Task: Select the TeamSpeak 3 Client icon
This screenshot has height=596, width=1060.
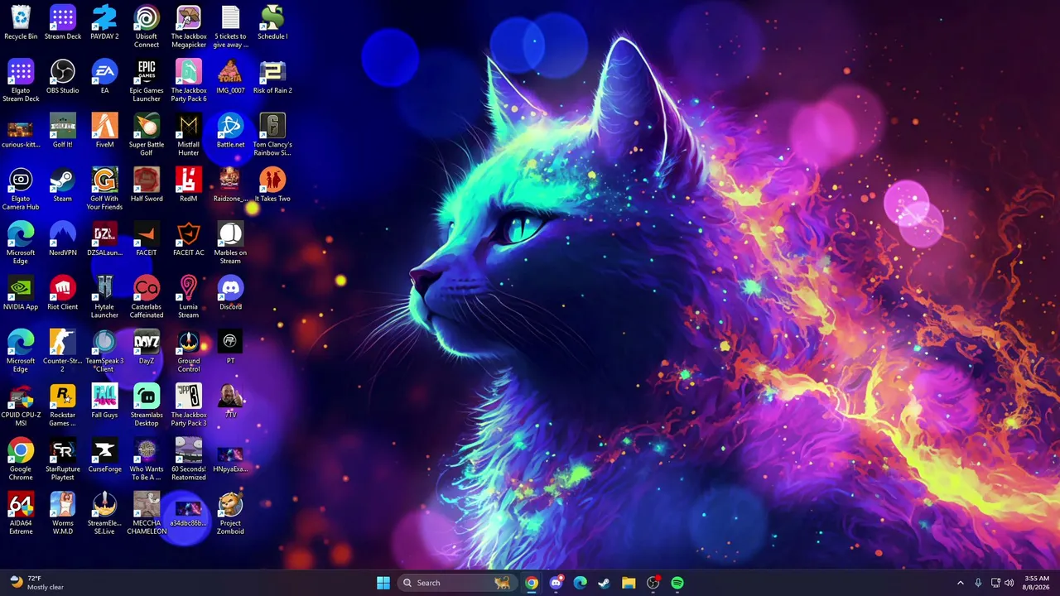Action: 104,351
